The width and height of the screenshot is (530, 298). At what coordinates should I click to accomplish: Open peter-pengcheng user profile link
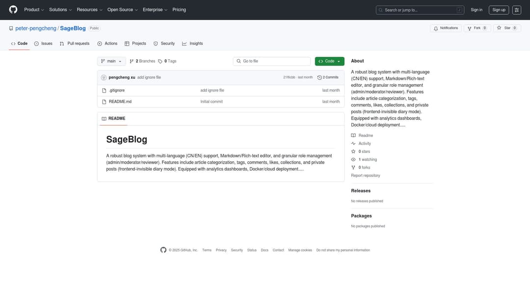[x=36, y=28]
